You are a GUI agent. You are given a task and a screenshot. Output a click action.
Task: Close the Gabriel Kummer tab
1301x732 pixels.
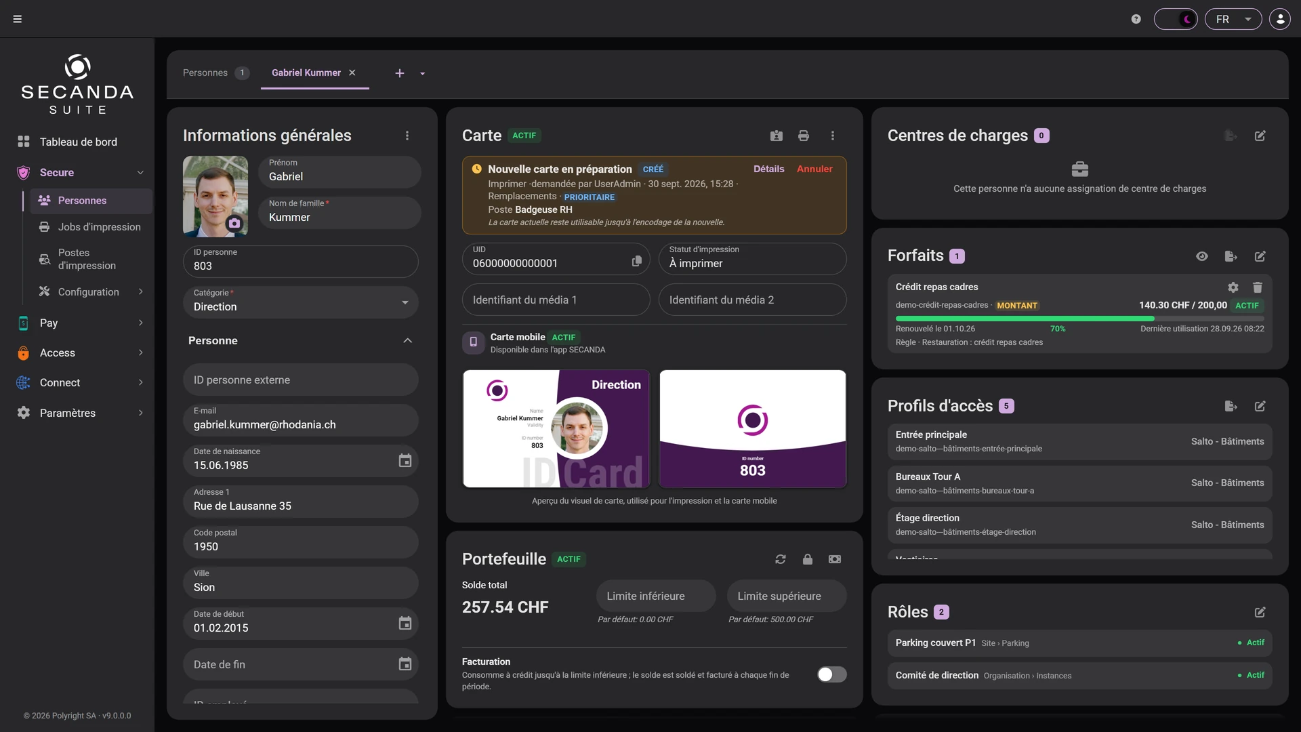pos(352,73)
